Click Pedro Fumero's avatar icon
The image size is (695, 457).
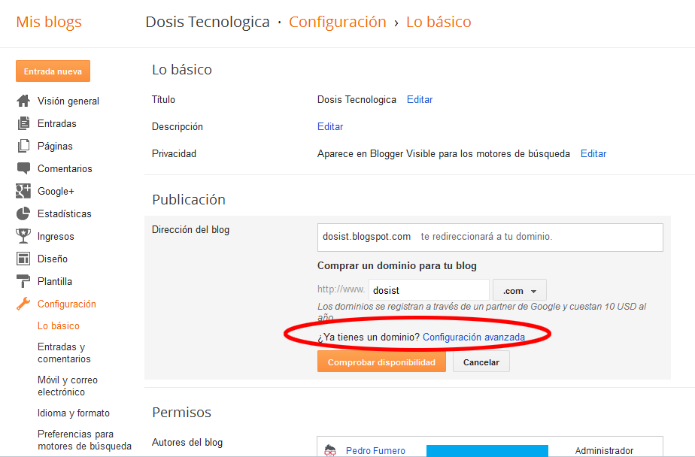pos(329,450)
